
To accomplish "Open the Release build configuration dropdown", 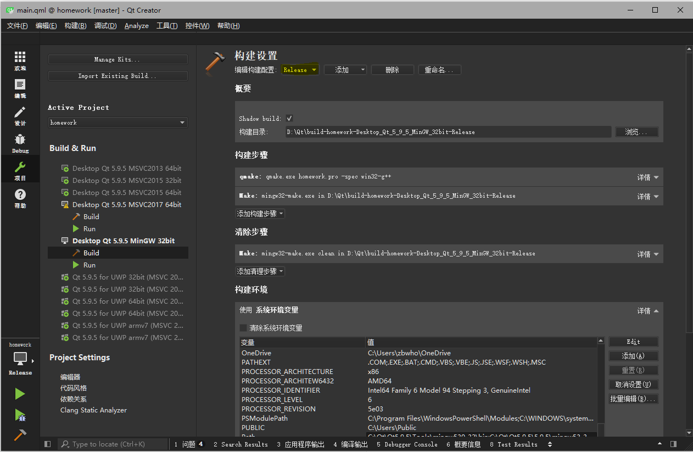I will (300, 70).
